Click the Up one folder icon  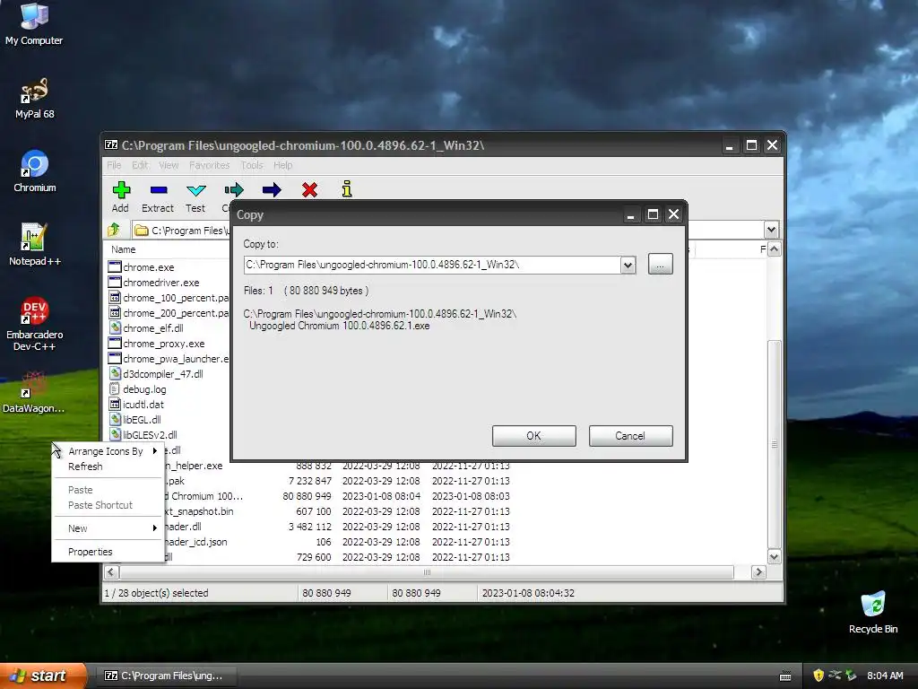point(114,230)
